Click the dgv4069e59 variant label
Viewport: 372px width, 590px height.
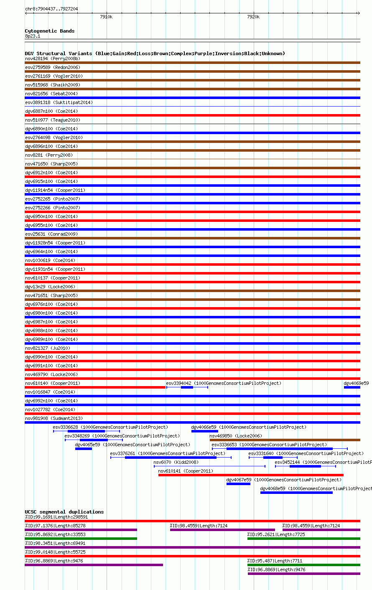tap(356, 383)
